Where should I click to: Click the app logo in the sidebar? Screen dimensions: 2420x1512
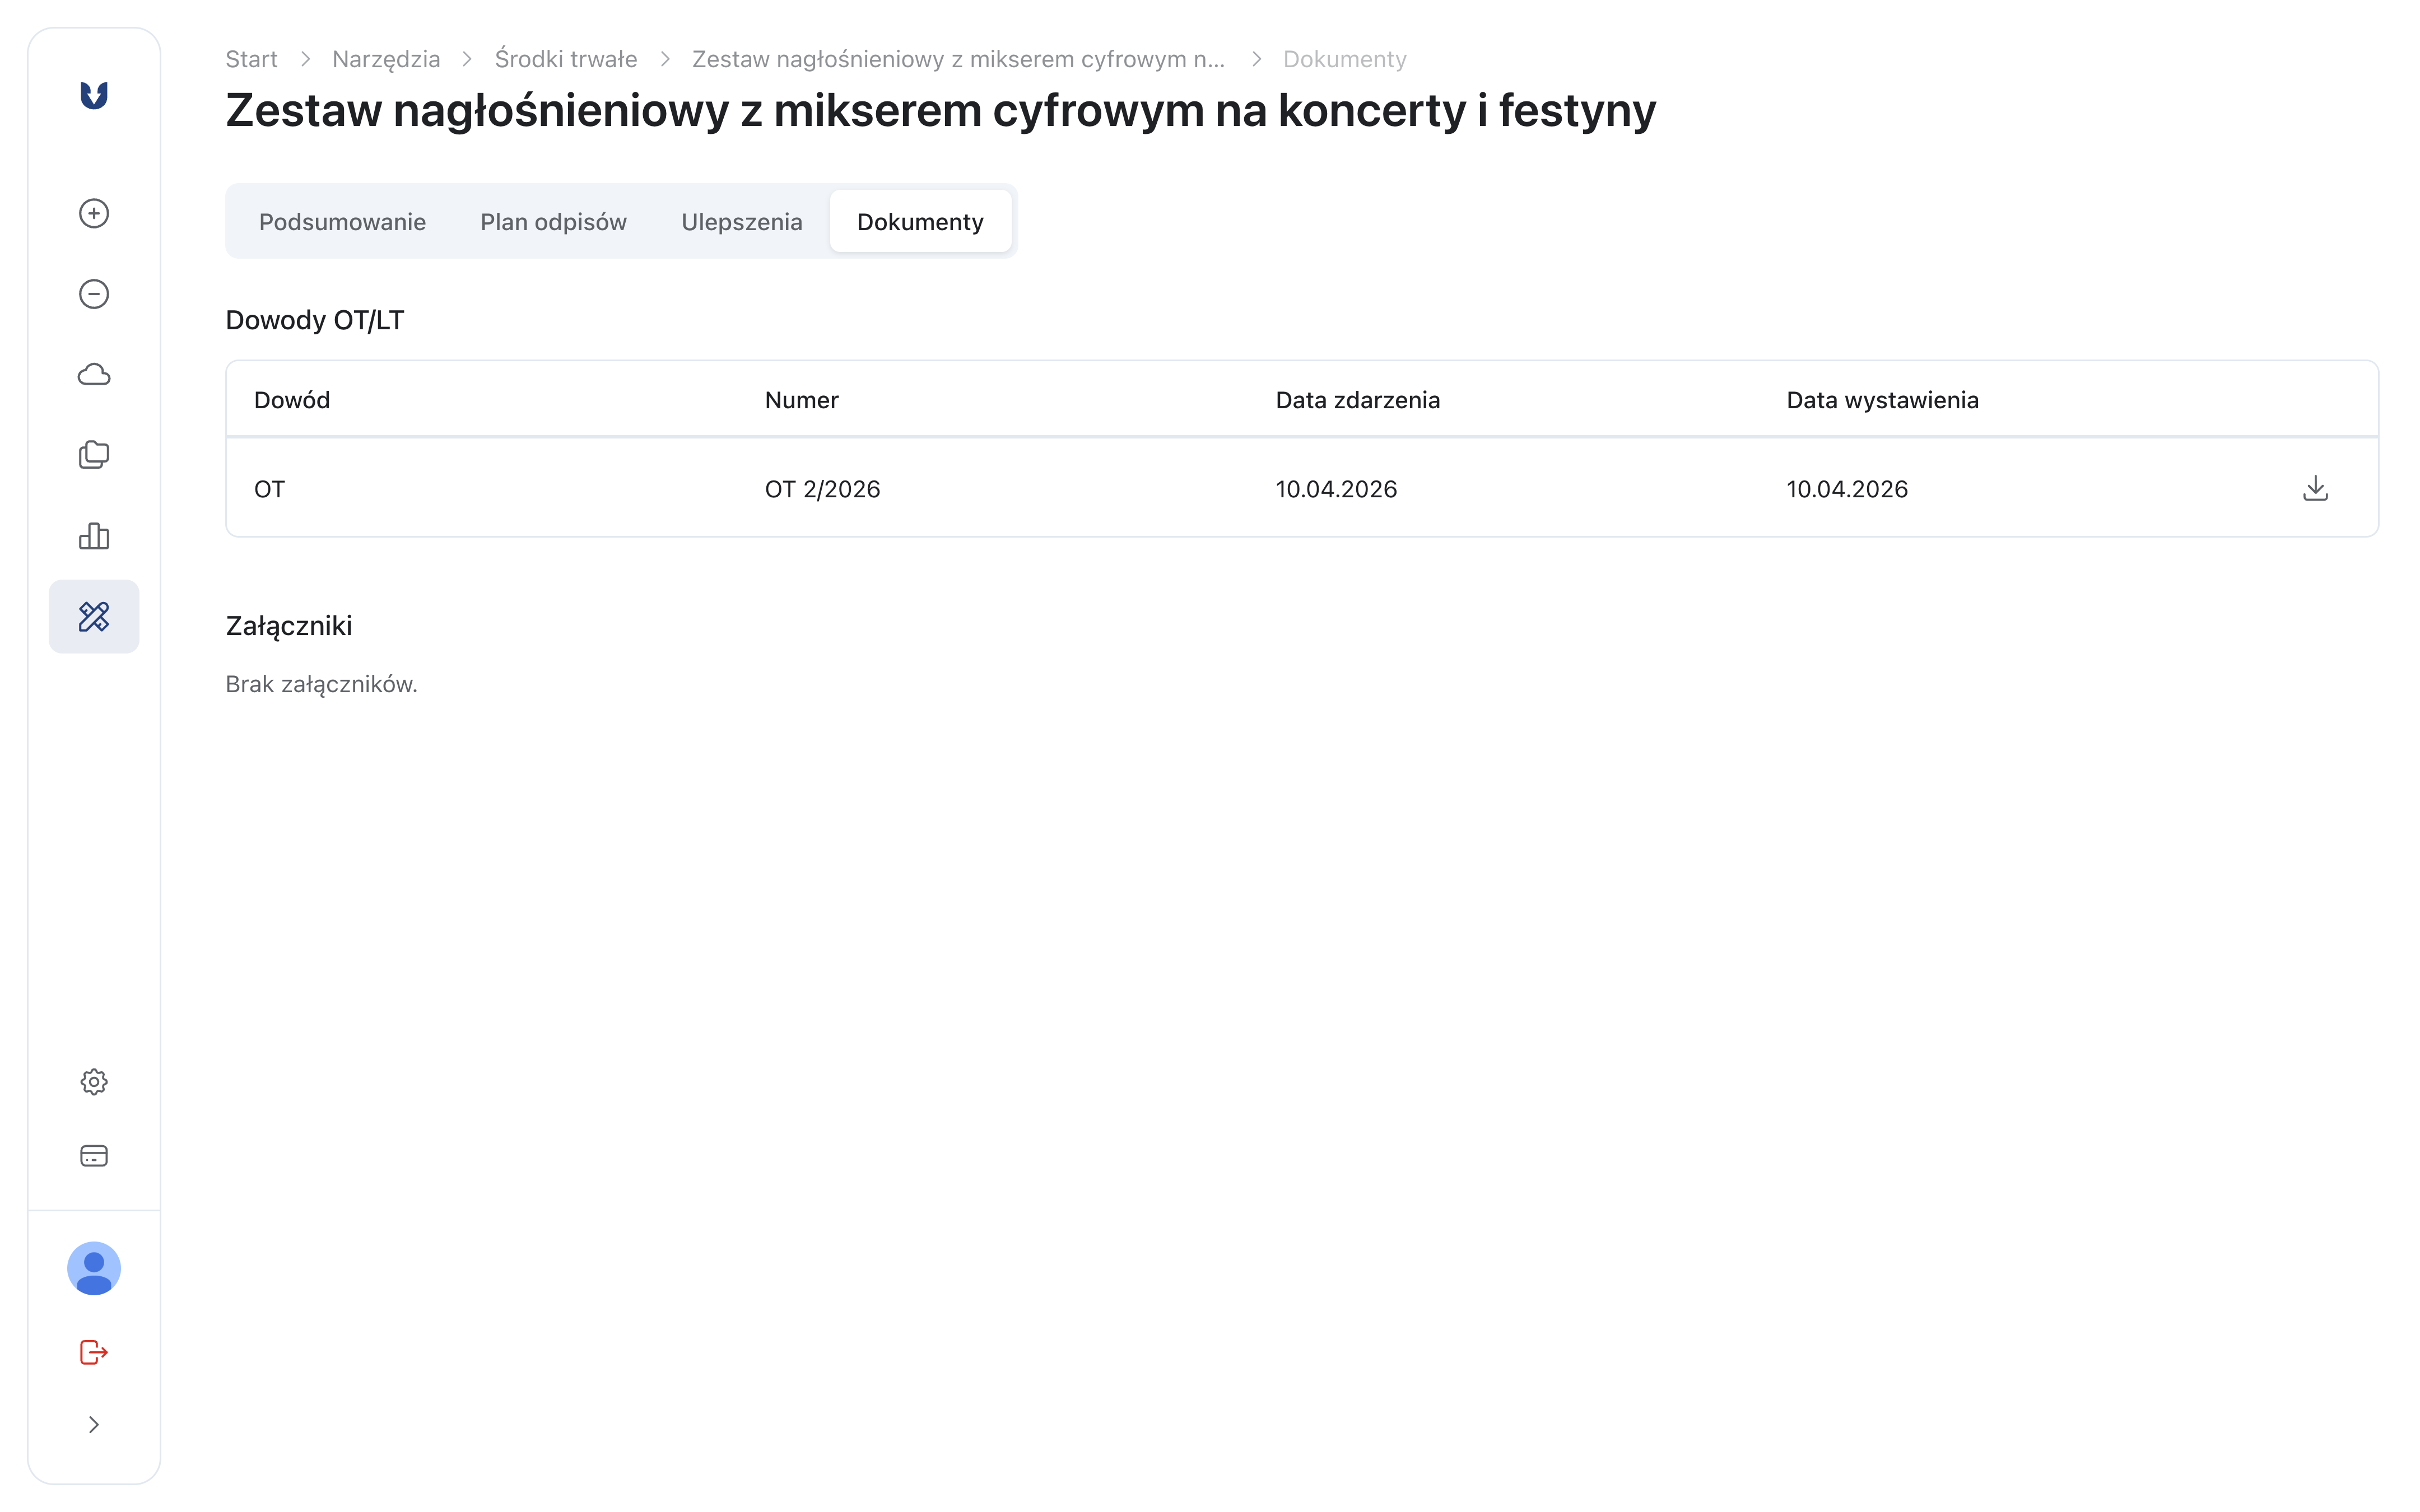point(94,95)
